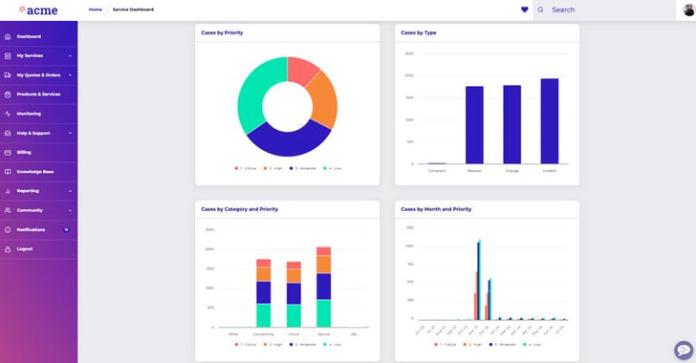Click Service Dashboard breadcrumb
This screenshot has height=363, width=696.
tap(133, 10)
